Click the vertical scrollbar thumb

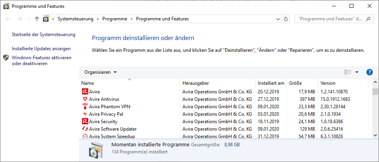click(375, 91)
